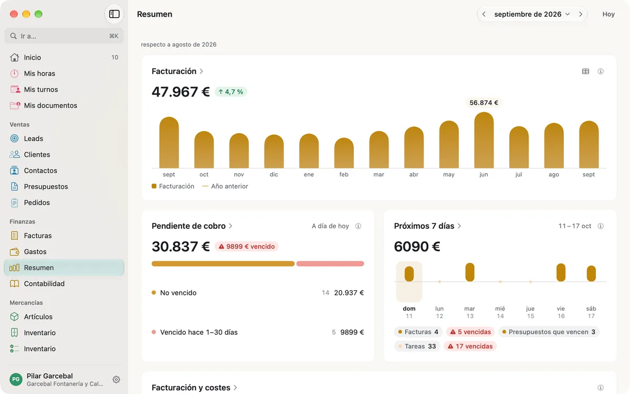Click the 17 vencidas tasks badge
This screenshot has height=394, width=630.
[470, 346]
